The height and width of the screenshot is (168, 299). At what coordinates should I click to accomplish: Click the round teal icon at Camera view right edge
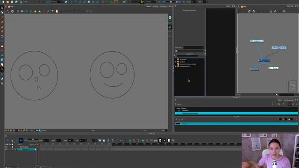click(170, 18)
